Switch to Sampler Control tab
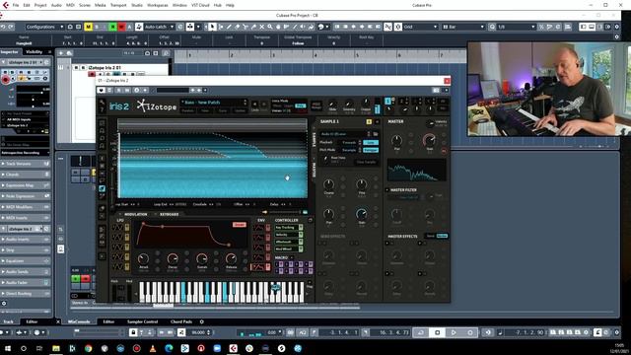631x355 pixels. (142, 321)
